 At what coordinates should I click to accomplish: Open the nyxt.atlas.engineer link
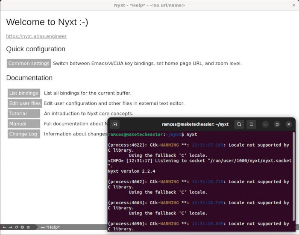click(x=36, y=36)
